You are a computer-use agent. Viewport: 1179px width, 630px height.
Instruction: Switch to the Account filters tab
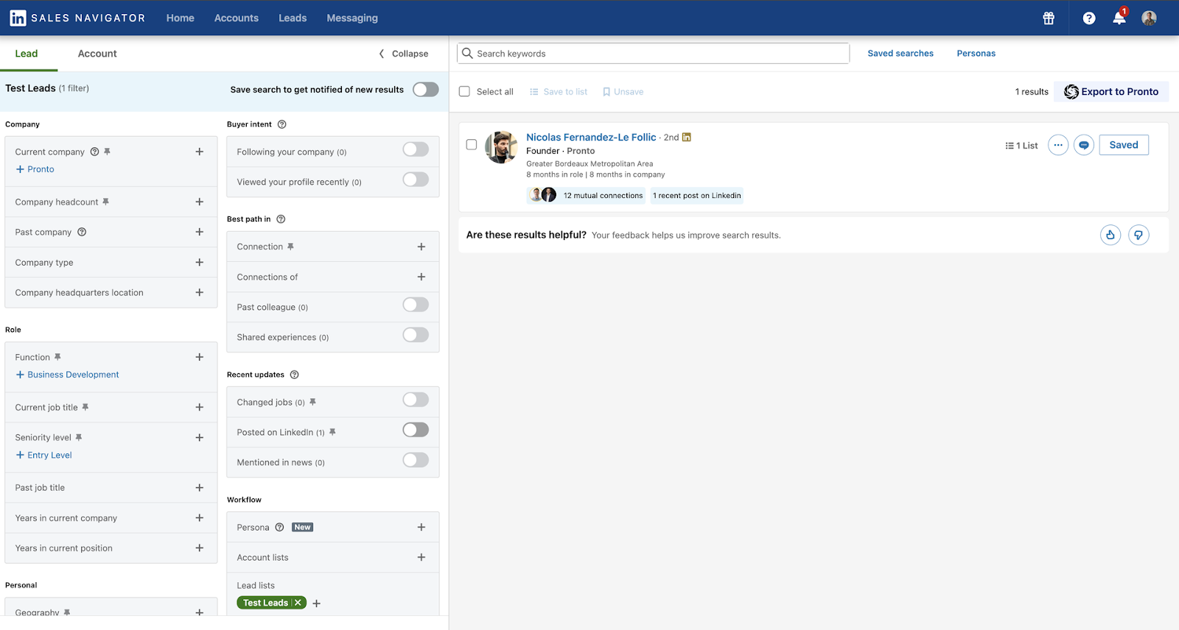tap(97, 54)
